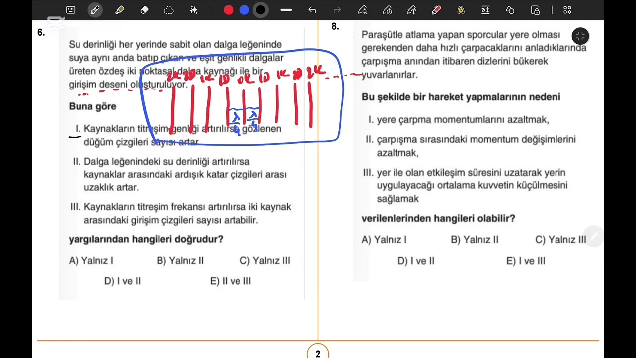Open the more tools grid menu
Image resolution: width=636 pixels, height=358 pixels.
point(567,10)
